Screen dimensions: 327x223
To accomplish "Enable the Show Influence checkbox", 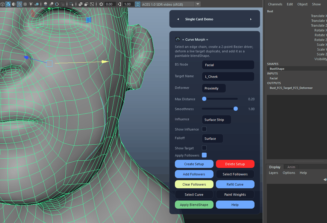I will click(204, 129).
